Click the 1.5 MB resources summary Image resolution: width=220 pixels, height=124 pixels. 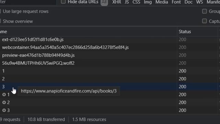tap(89, 120)
